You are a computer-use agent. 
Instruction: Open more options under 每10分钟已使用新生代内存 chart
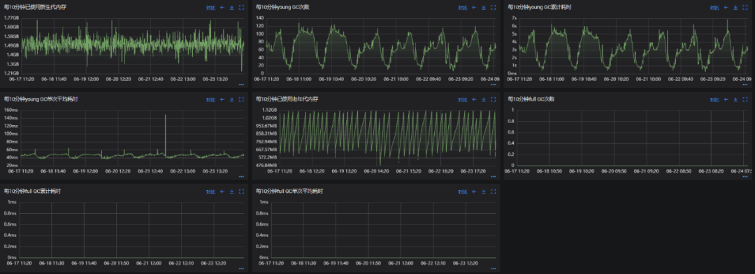tap(241, 84)
